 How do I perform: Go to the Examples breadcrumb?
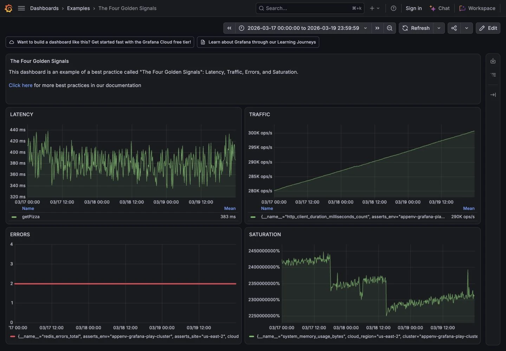(78, 8)
